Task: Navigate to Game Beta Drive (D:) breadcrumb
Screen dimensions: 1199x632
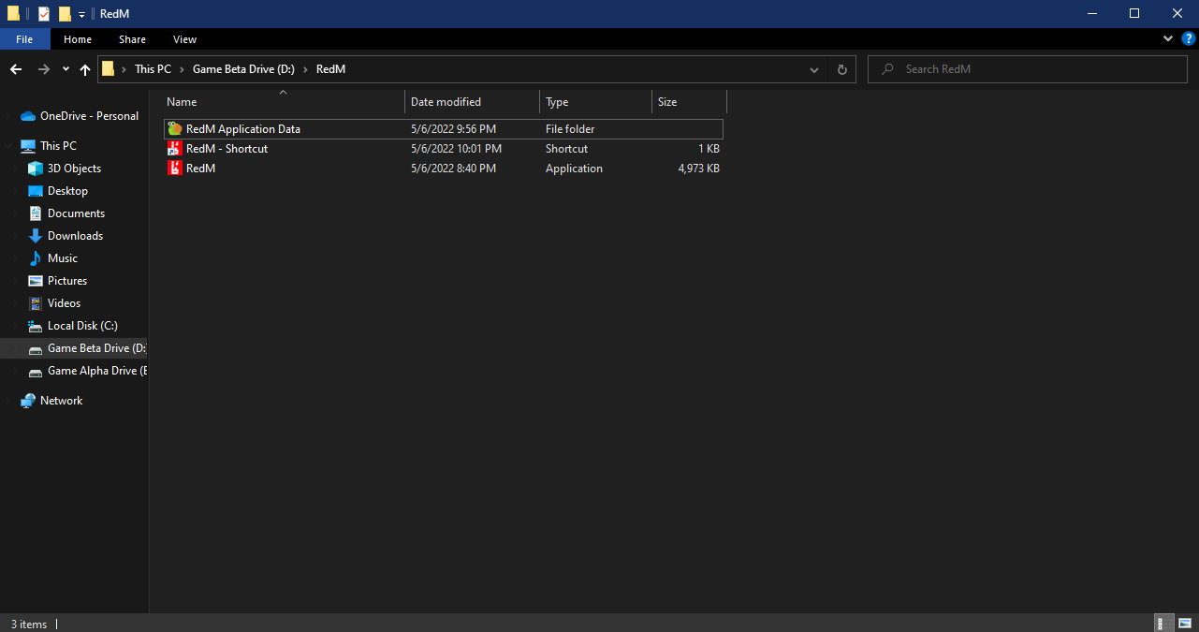Action: [x=243, y=69]
